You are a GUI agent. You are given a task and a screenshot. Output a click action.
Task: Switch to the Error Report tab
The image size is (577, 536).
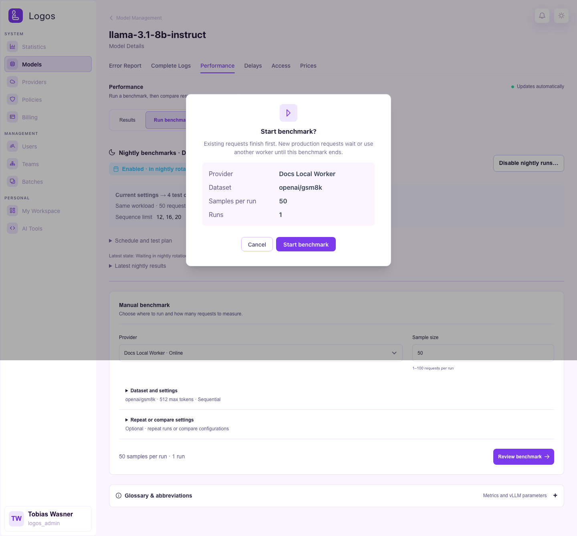[125, 66]
